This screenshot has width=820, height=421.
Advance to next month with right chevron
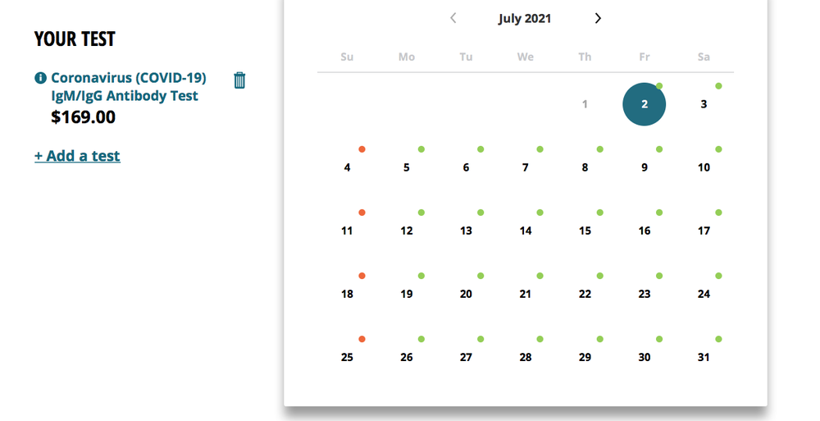pyautogui.click(x=598, y=18)
